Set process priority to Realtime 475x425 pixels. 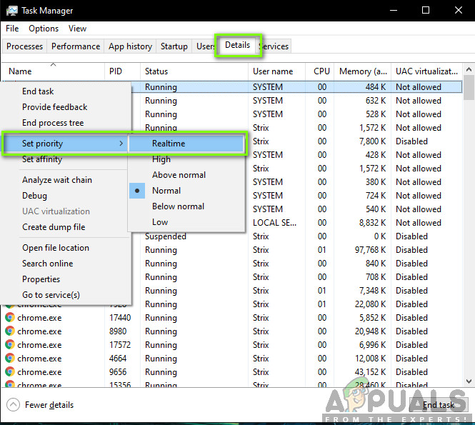coord(169,144)
